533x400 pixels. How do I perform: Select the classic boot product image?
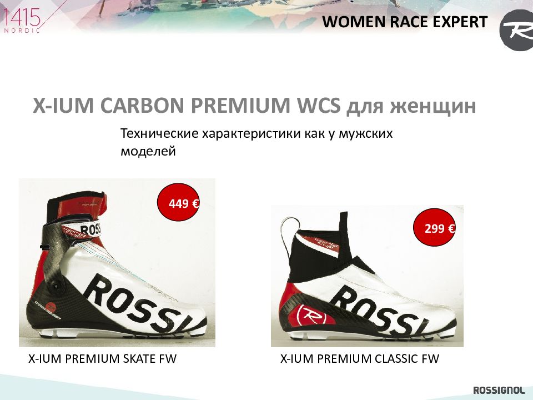367,276
